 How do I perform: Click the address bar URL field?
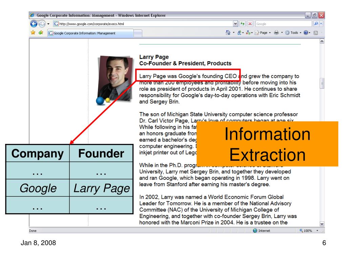click(x=143, y=24)
